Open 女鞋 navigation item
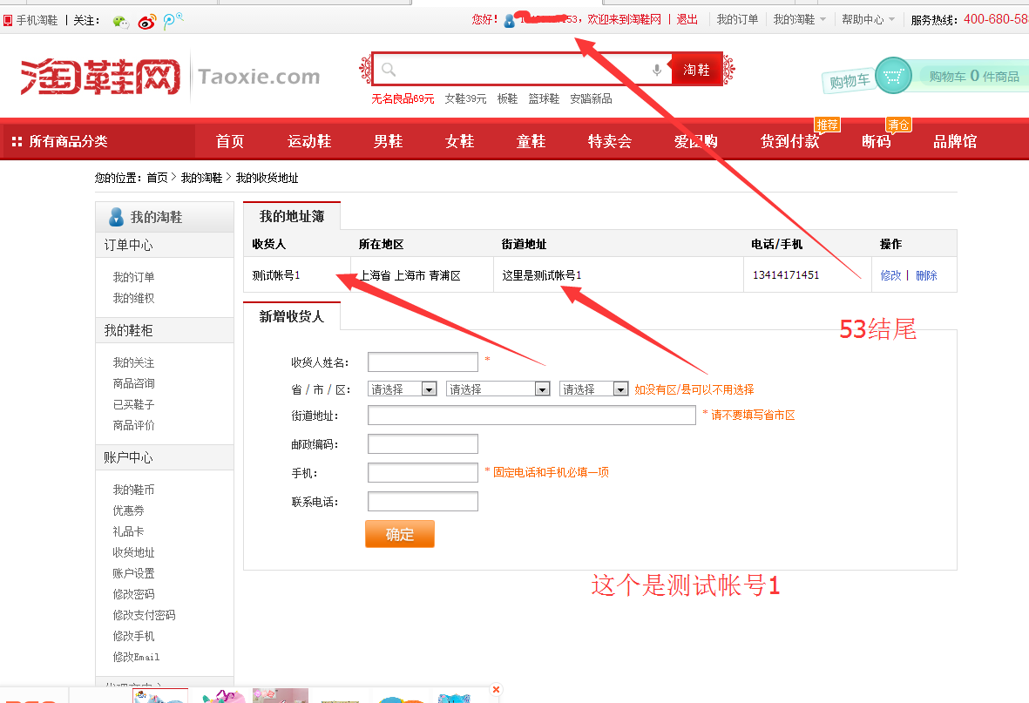This screenshot has height=703, width=1029. (x=459, y=141)
